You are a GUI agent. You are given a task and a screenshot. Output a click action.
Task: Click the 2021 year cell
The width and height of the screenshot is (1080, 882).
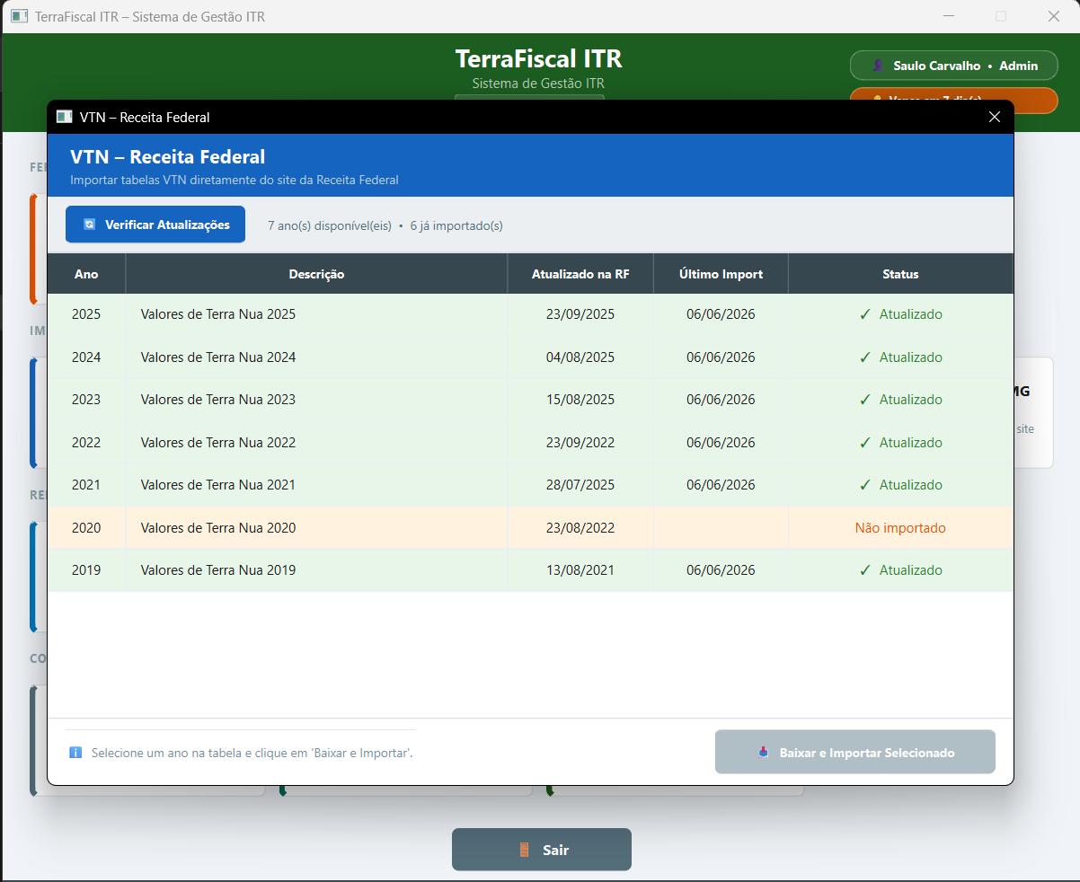coord(86,485)
